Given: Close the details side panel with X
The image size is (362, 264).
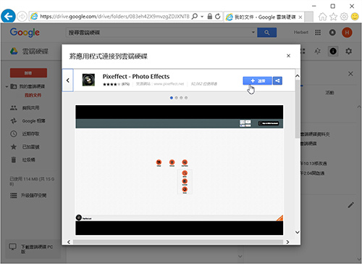Looking at the screenshot, I should coord(350,74).
